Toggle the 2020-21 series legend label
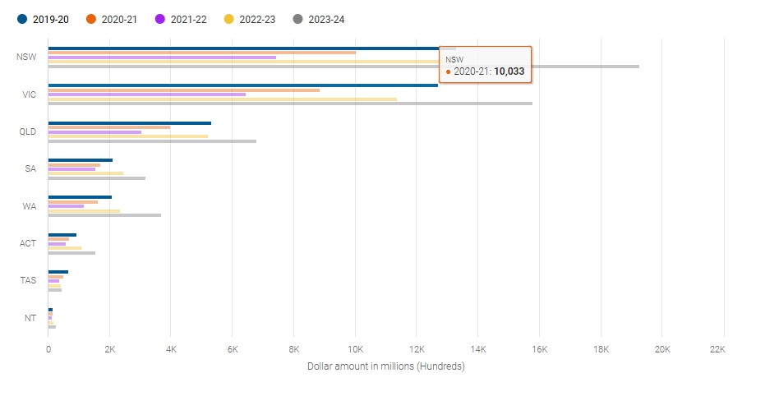The height and width of the screenshot is (396, 765). pyautogui.click(x=120, y=19)
